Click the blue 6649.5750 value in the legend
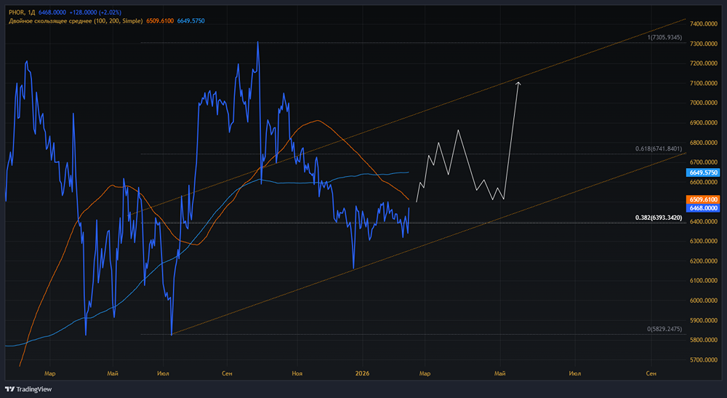The width and height of the screenshot is (727, 398). click(x=191, y=21)
